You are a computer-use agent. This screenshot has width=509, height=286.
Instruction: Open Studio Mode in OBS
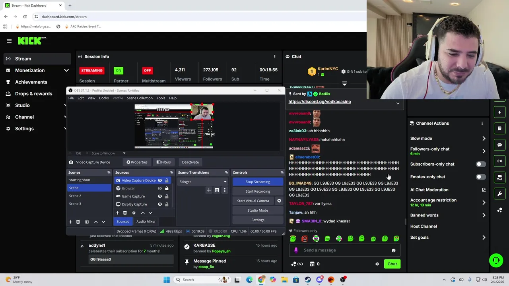pos(258,210)
